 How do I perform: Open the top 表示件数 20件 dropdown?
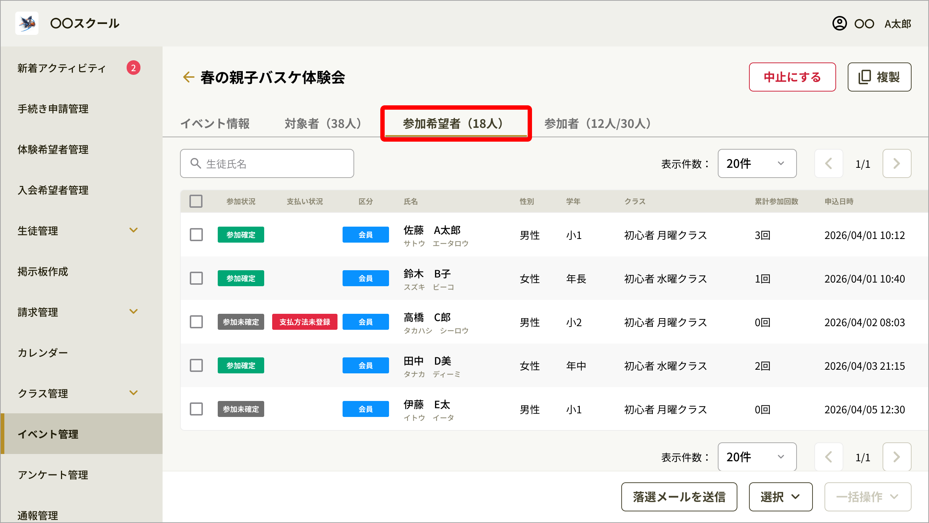coord(757,163)
